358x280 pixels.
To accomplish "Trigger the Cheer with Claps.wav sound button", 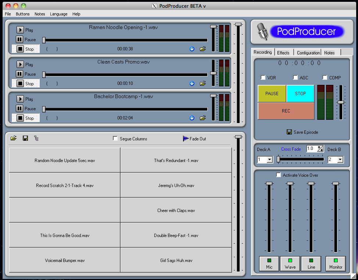I will (x=176, y=211).
